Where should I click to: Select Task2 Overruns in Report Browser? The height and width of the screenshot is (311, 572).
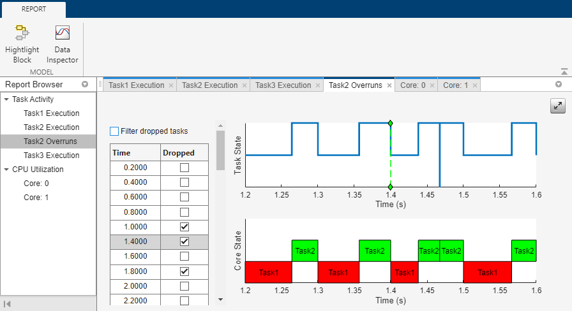click(x=48, y=141)
